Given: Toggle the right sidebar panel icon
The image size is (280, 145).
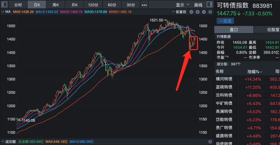Looking at the screenshot, I should pyautogui.click(x=209, y=4).
